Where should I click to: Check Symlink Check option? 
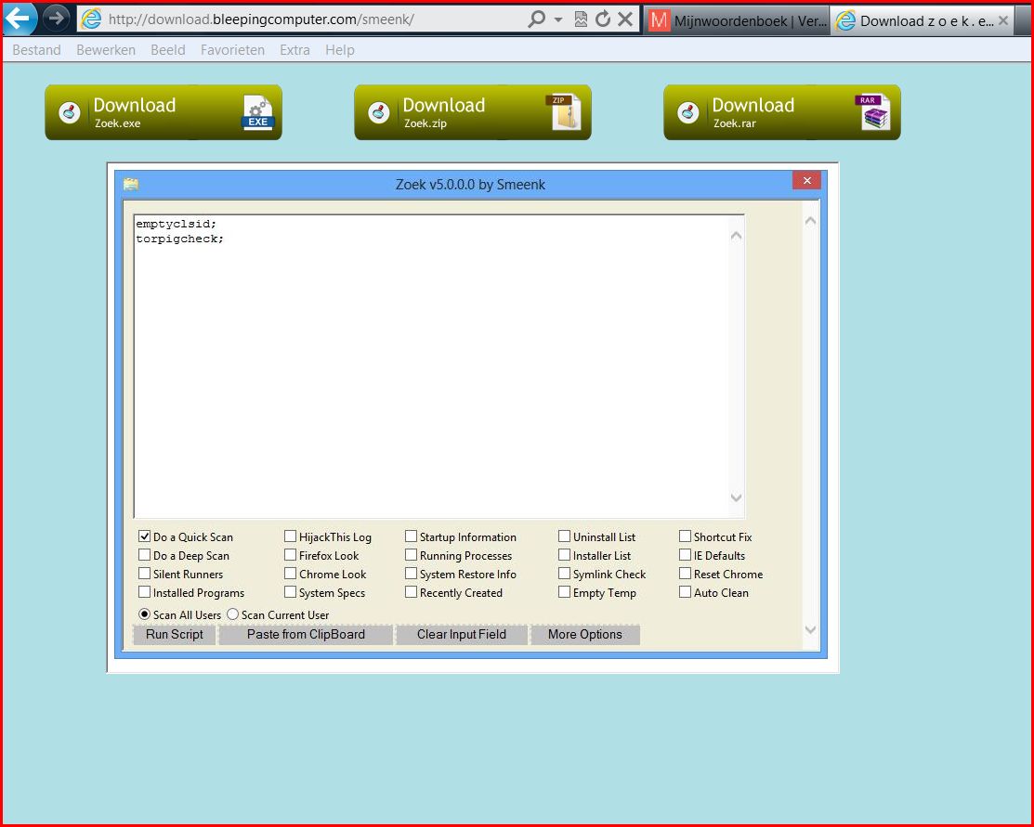[x=564, y=574]
